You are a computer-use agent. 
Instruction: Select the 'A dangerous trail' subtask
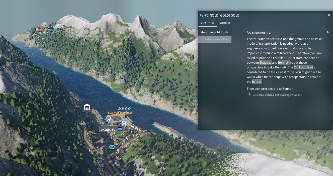[216, 39]
